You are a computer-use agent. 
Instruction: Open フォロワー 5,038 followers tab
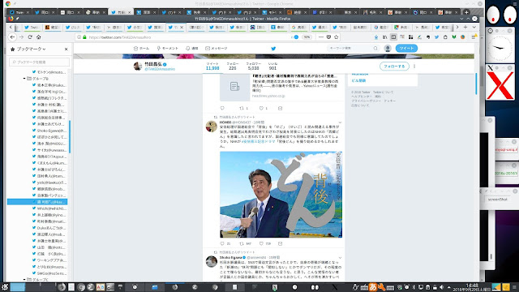(253, 66)
